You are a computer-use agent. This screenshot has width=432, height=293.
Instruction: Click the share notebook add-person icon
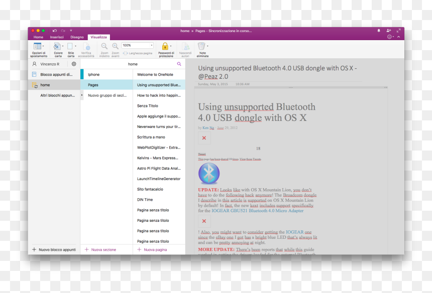click(x=389, y=31)
